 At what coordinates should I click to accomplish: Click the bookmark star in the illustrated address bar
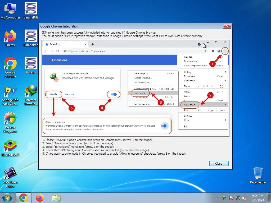(x=205, y=51)
